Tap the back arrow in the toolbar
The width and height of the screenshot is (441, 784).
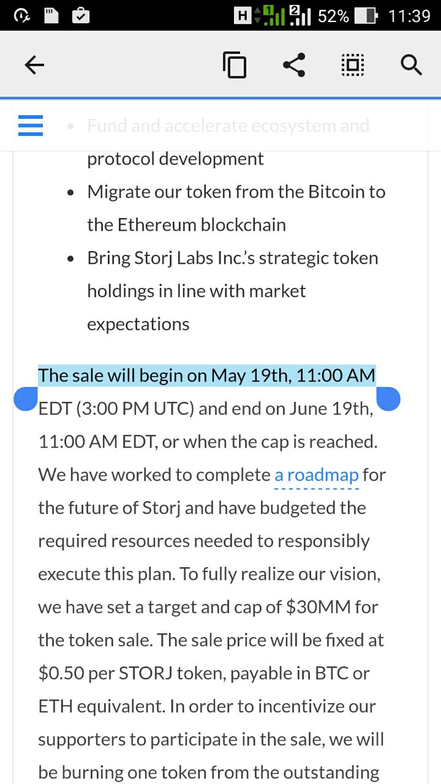click(x=35, y=65)
